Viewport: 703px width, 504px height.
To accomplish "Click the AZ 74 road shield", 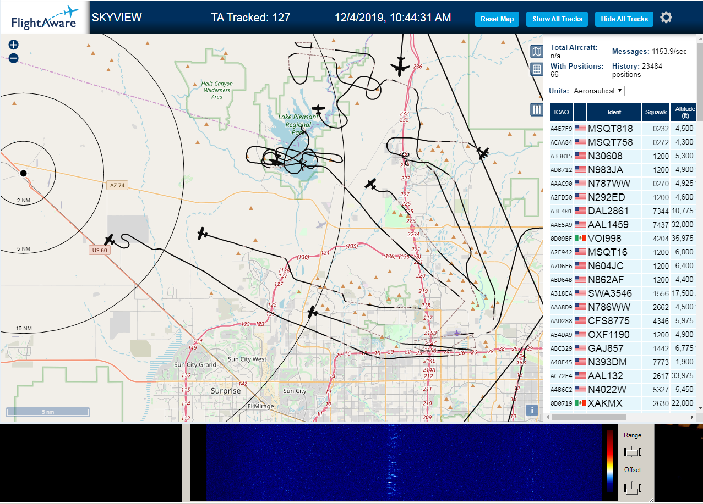I will tap(117, 186).
